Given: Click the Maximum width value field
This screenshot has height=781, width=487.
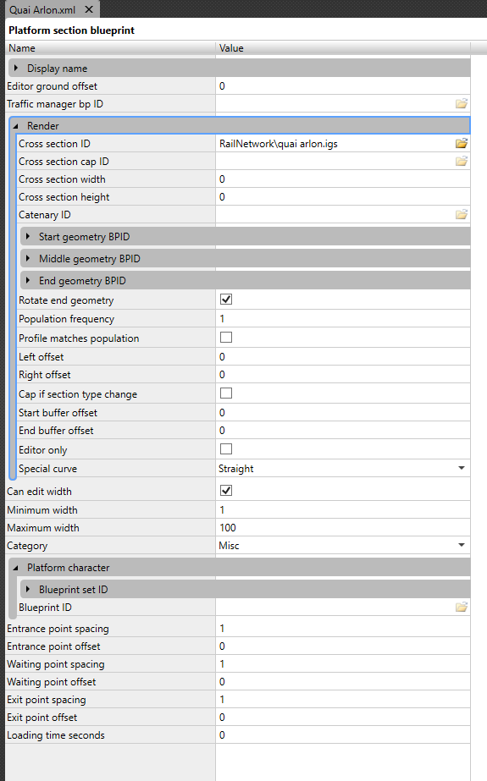Looking at the screenshot, I should (x=343, y=527).
